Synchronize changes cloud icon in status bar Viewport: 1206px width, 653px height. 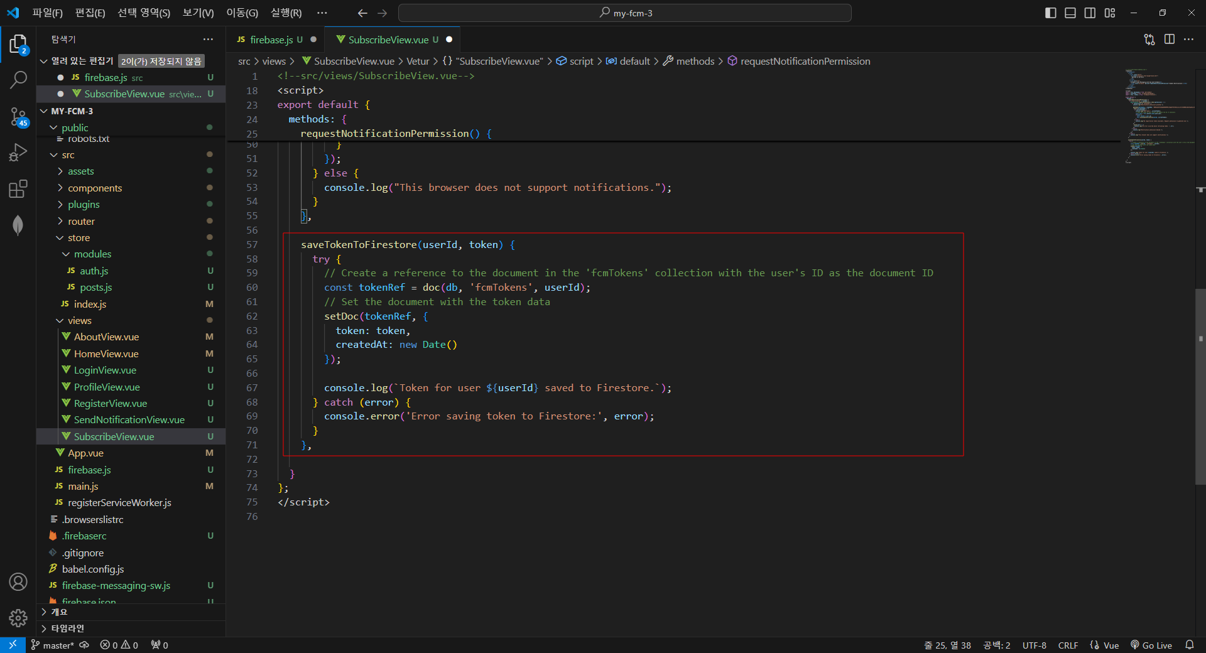click(x=84, y=645)
